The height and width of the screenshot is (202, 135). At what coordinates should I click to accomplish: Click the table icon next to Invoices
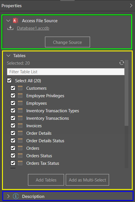pyautogui.click(x=20, y=126)
